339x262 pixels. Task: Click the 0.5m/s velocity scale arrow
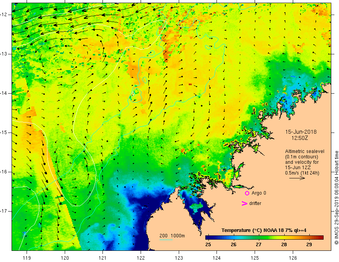point(297,178)
